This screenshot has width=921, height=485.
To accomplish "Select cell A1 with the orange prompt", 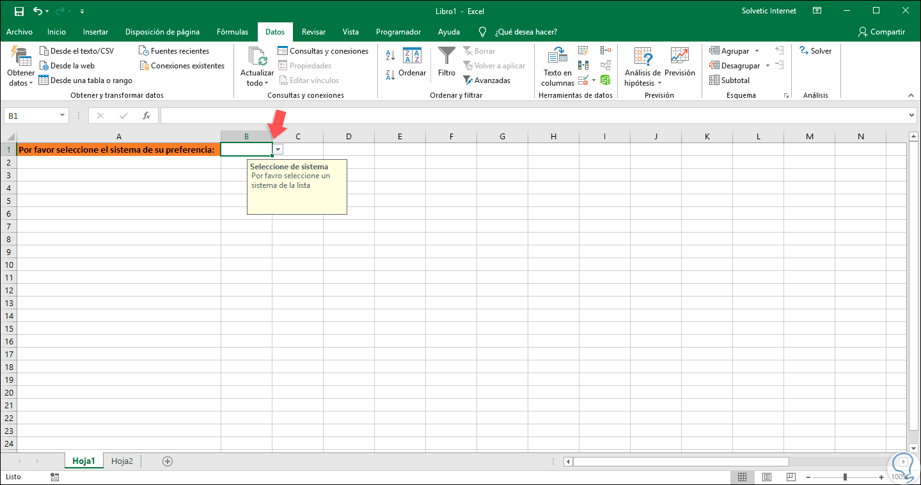I will coord(119,150).
